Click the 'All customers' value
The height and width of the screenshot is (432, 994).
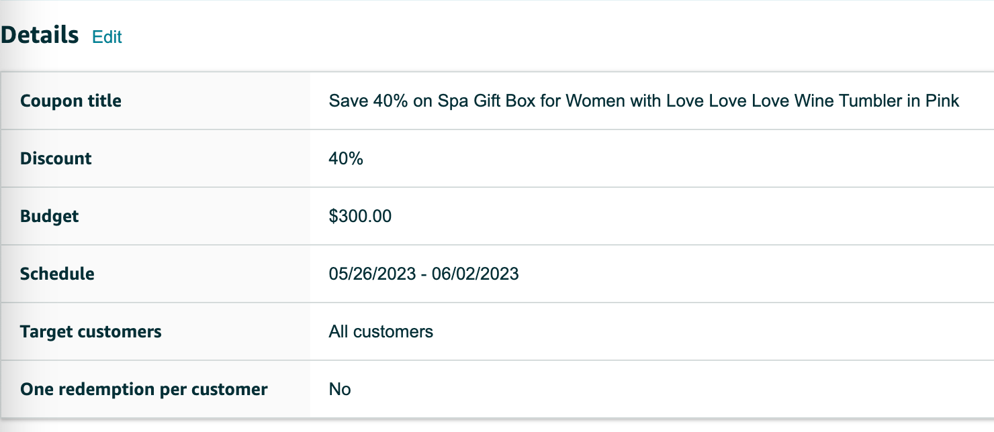(381, 332)
